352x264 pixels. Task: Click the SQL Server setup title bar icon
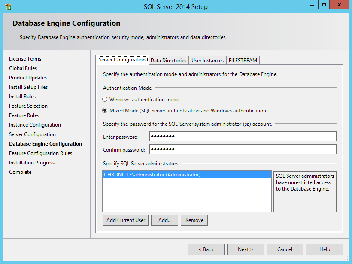point(8,7)
